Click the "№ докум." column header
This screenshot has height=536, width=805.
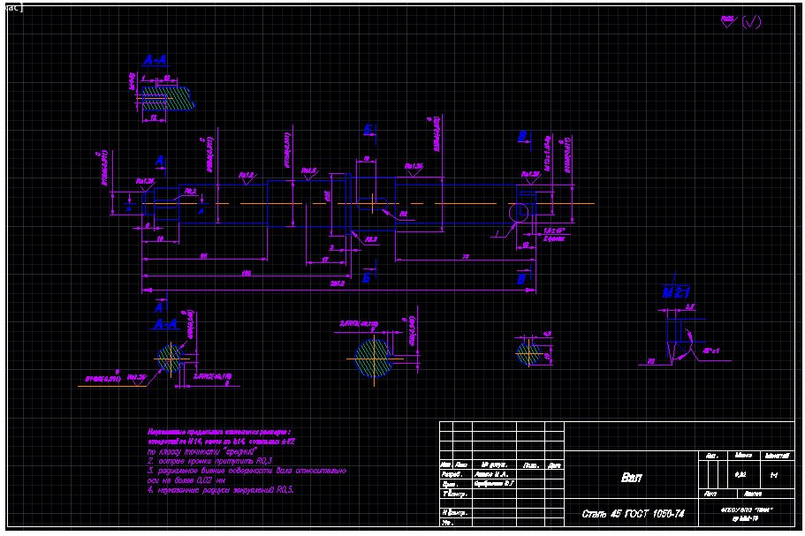pos(494,465)
